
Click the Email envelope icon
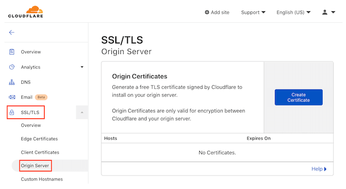click(x=12, y=97)
